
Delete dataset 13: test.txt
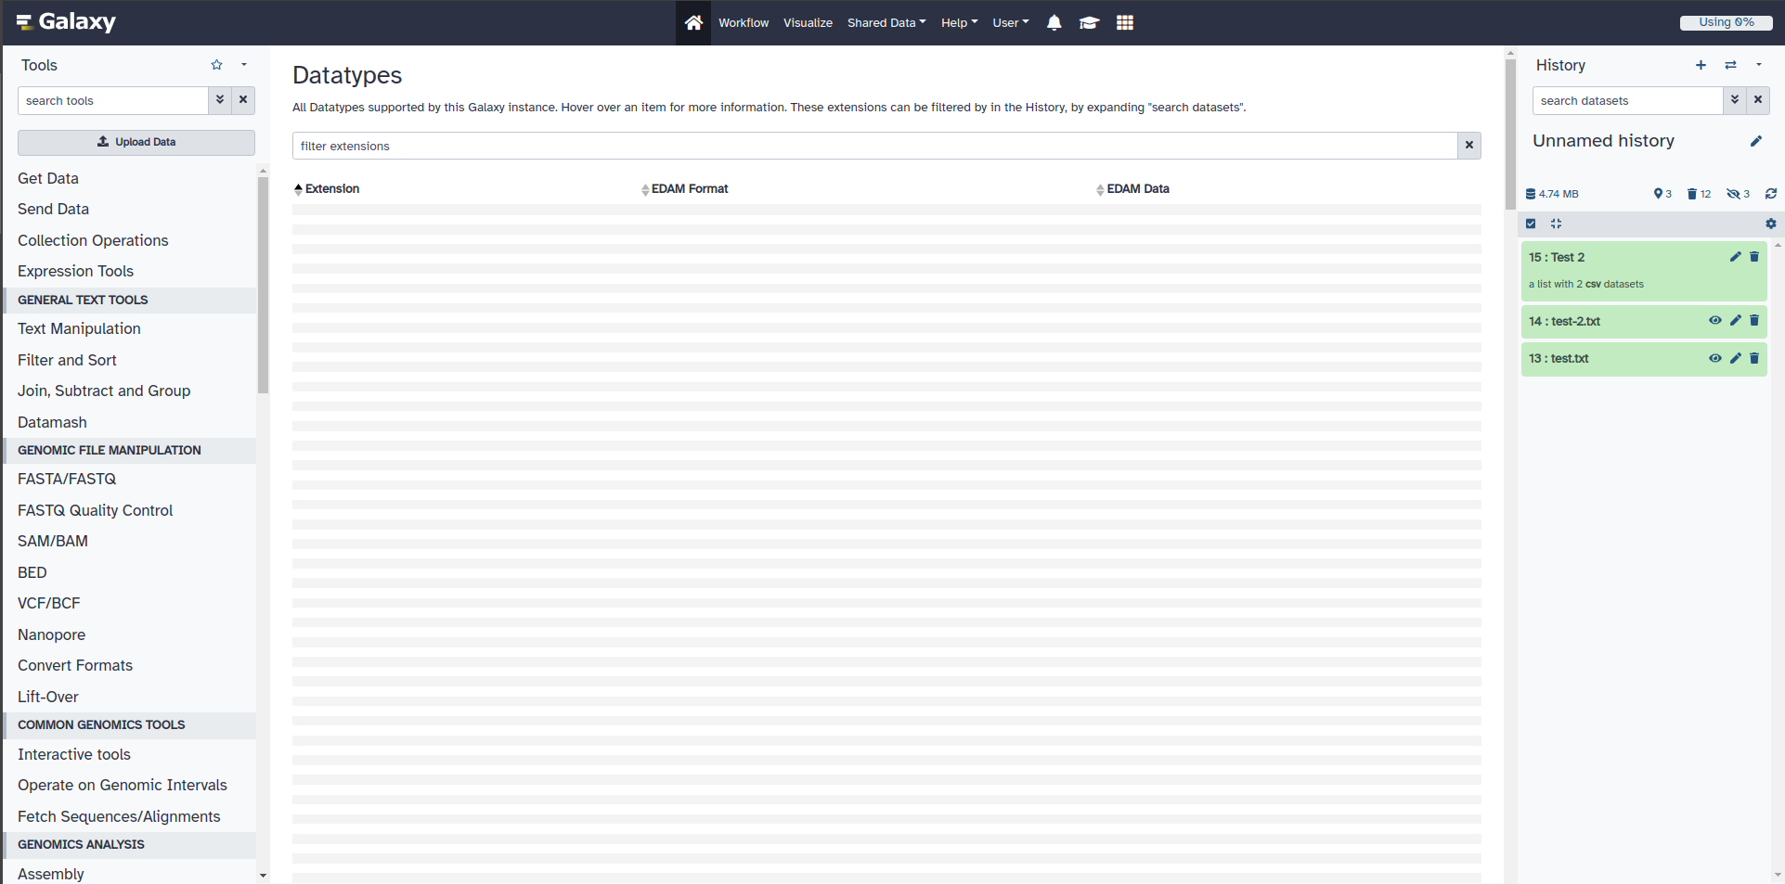click(1754, 358)
